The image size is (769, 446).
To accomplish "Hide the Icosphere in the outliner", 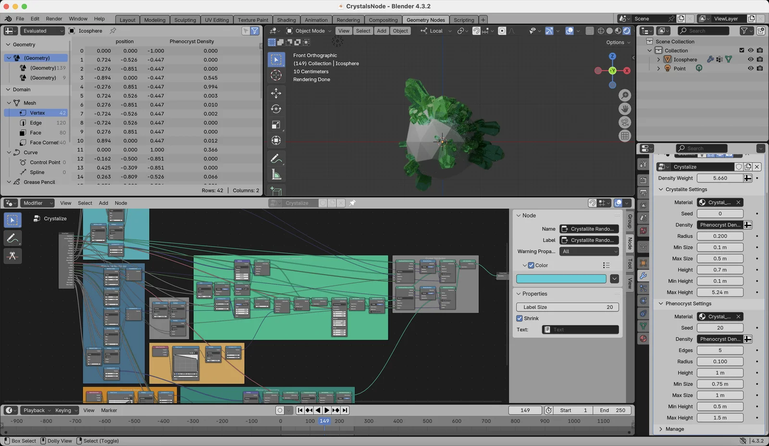I will click(750, 59).
